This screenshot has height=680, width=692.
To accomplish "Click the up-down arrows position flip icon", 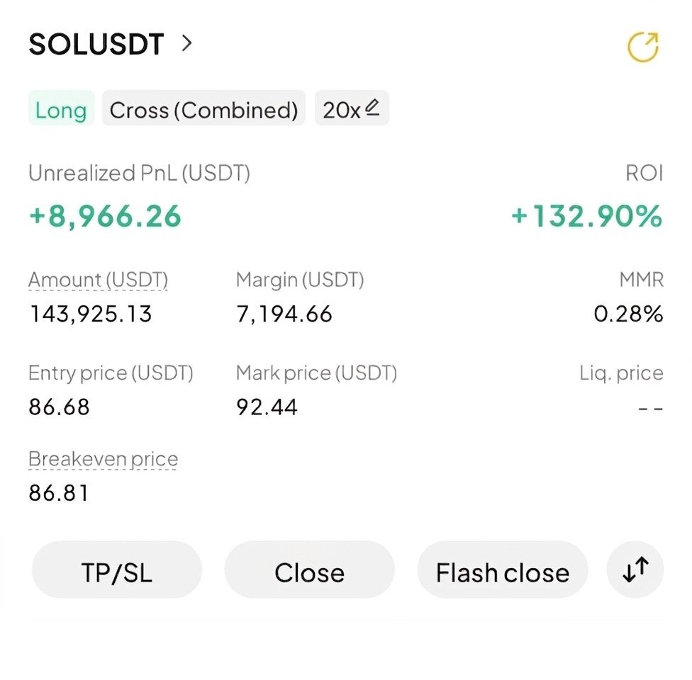I will pyautogui.click(x=635, y=569).
